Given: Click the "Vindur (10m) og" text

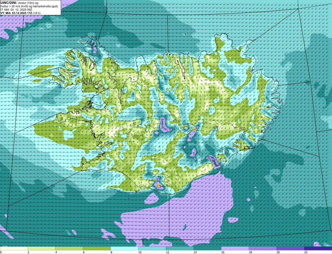Looking at the screenshot, I should [27, 3].
